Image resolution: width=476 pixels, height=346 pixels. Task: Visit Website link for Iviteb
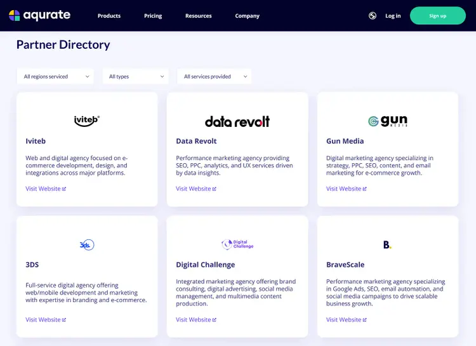click(x=46, y=189)
